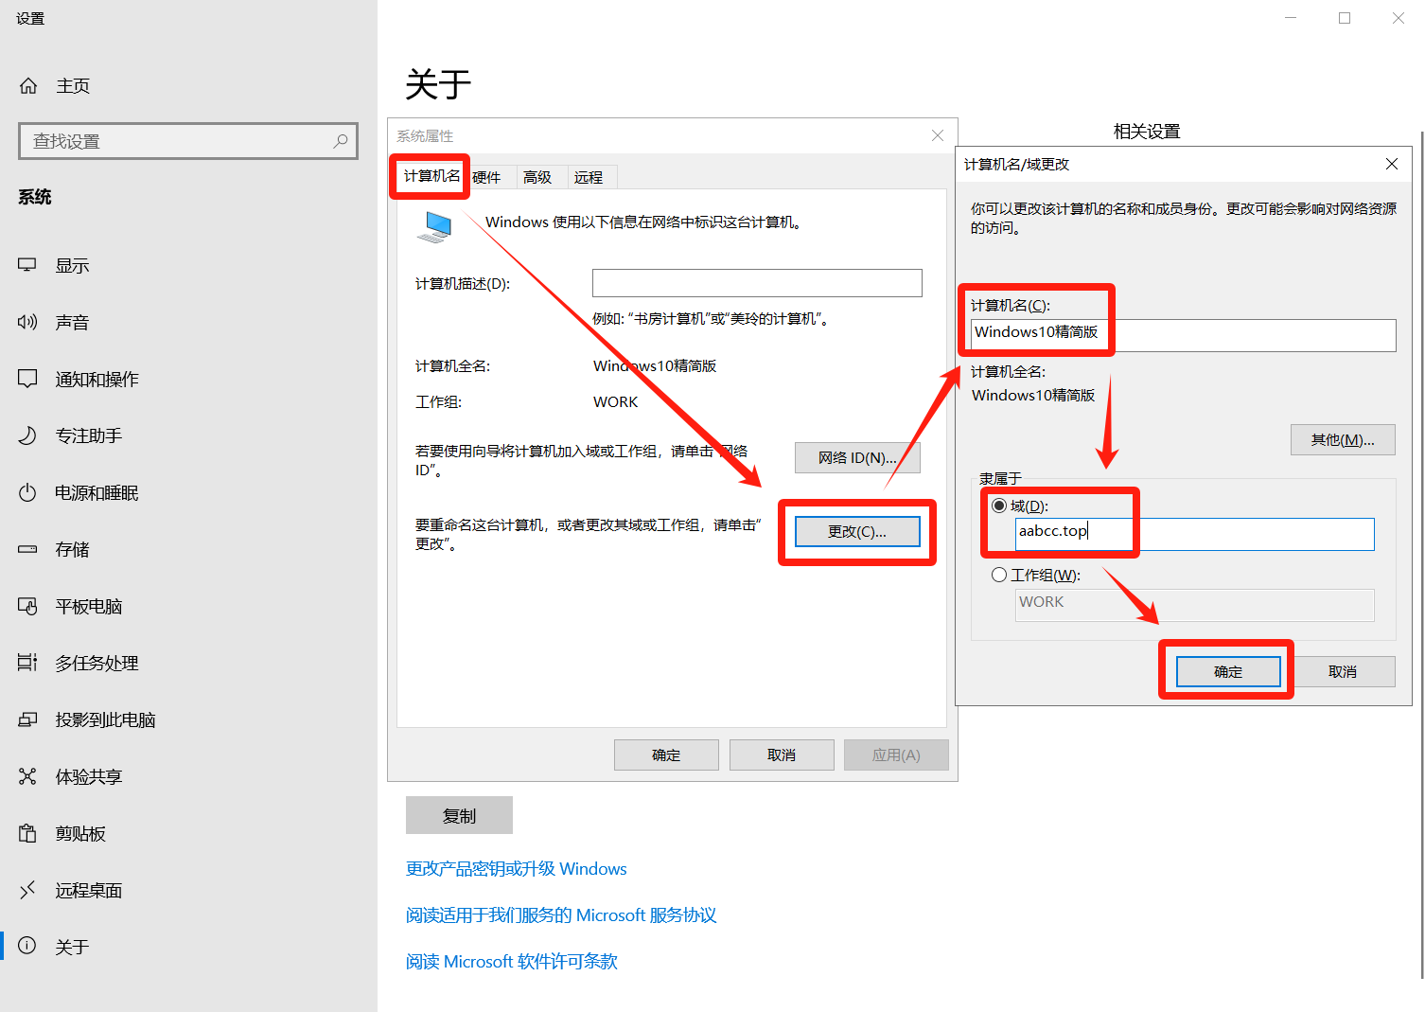Open Power and sleep (电源和睡眠) icon

tap(27, 492)
